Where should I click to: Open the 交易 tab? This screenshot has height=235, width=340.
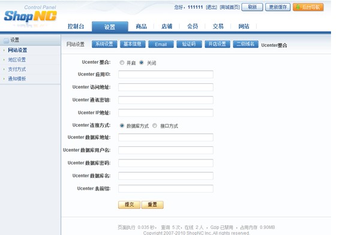(218, 26)
